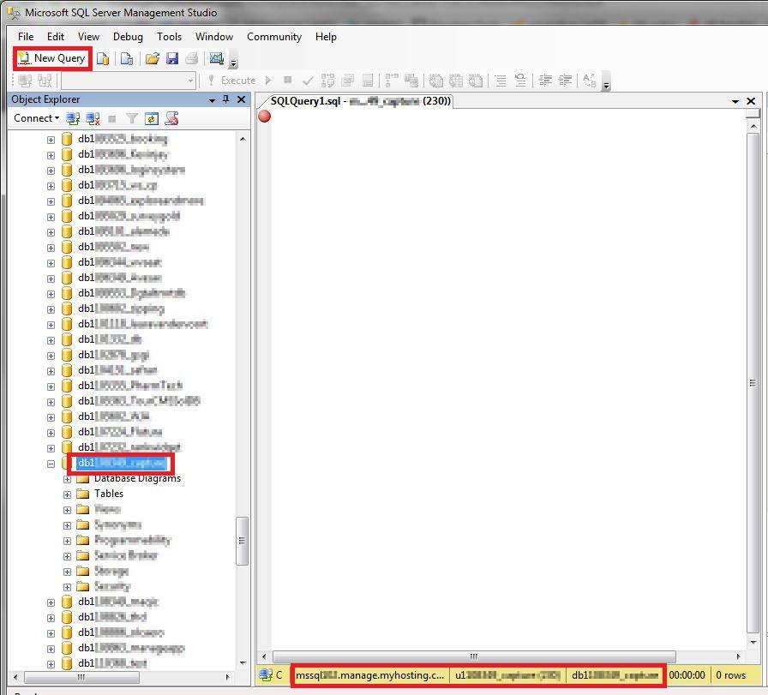Screen dimensions: 768x695
Task: Click the New Query button
Action: [52, 59]
